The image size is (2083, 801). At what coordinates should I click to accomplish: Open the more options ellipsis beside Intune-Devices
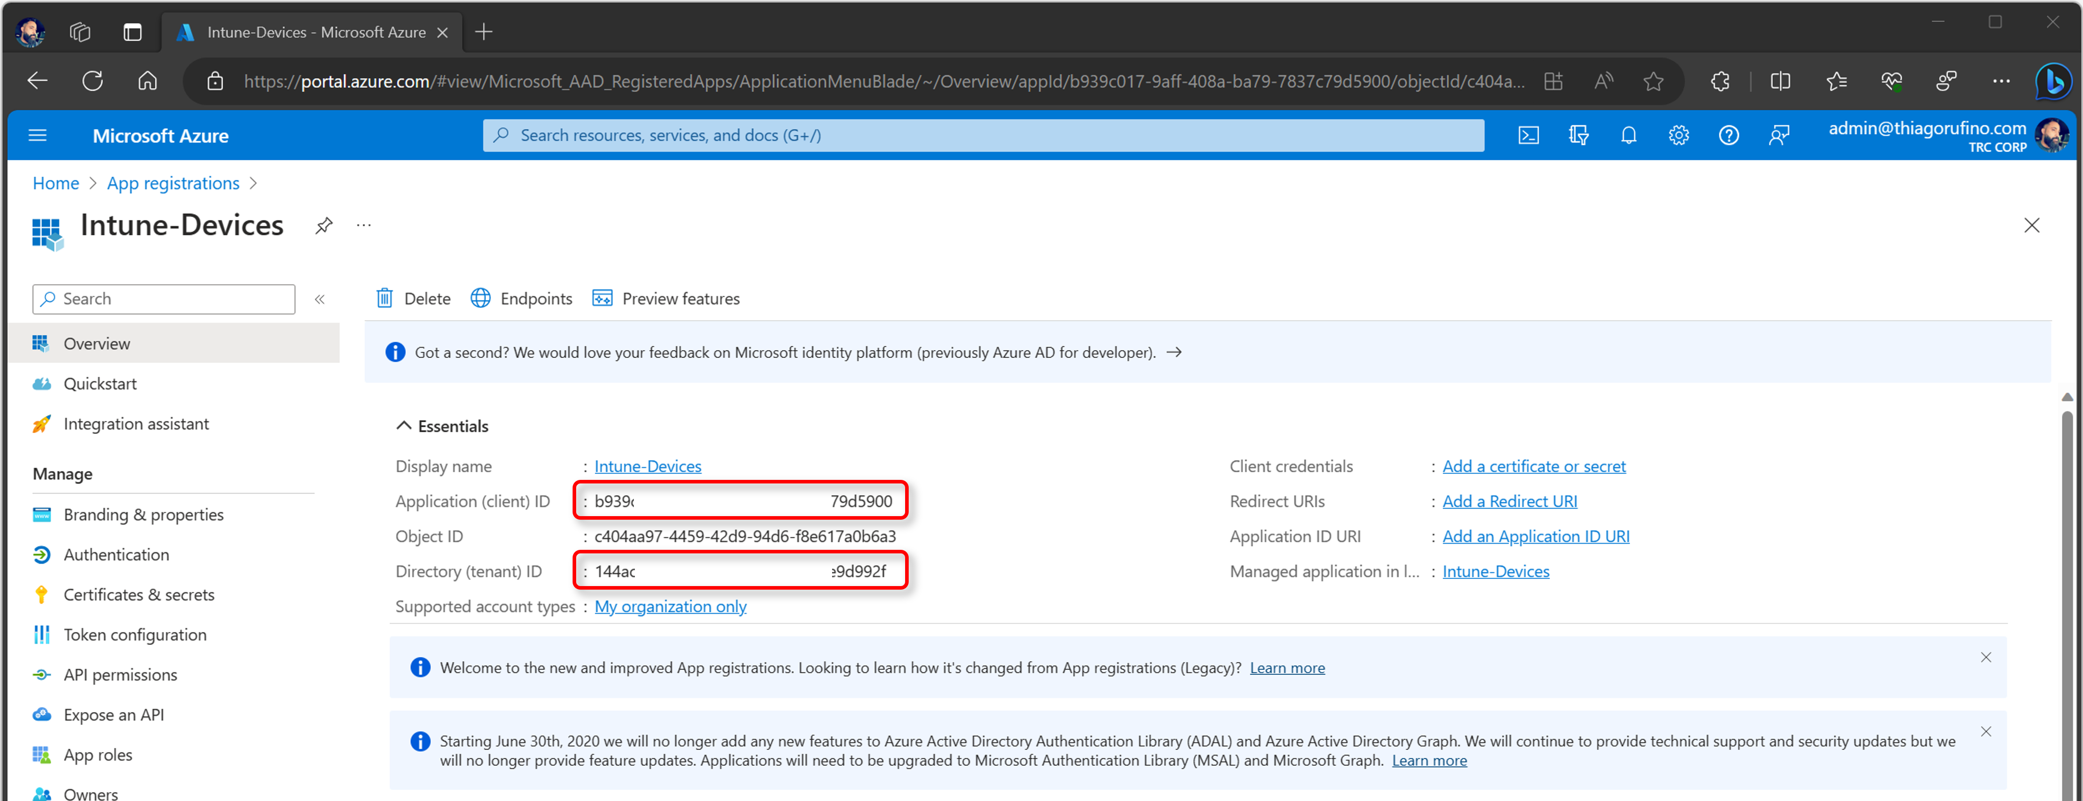364,226
